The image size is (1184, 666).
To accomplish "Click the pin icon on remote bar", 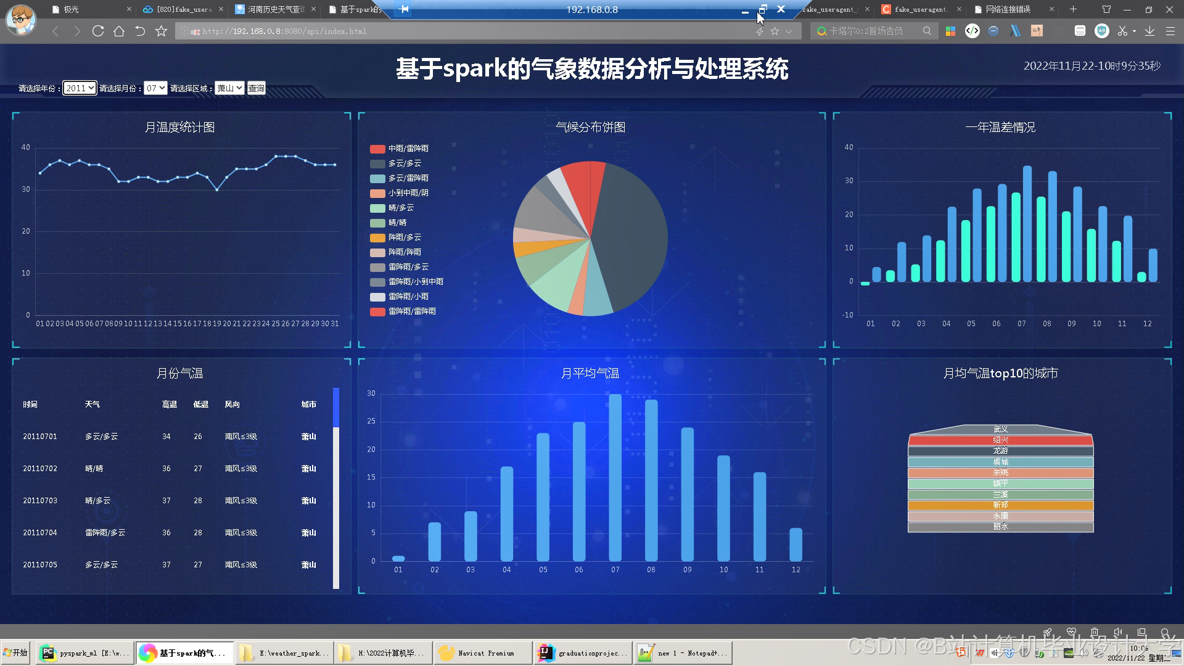I will pyautogui.click(x=404, y=9).
